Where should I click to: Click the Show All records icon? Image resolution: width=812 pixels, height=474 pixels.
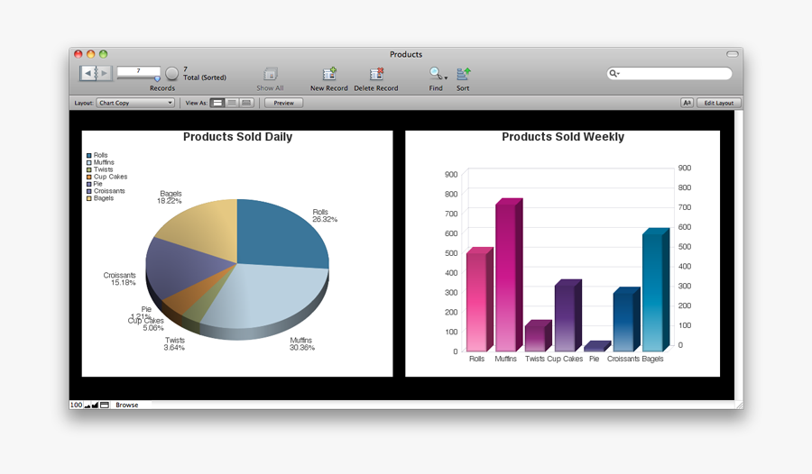[270, 74]
